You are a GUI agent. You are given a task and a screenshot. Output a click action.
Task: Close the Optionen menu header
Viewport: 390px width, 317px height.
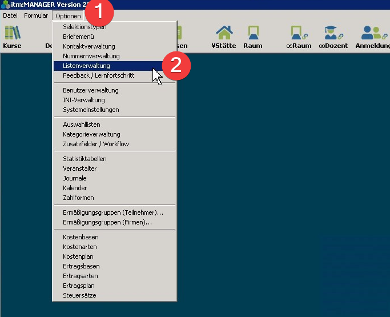point(68,16)
